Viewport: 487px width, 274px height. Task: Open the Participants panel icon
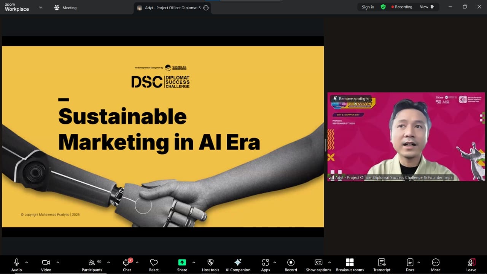pyautogui.click(x=92, y=263)
